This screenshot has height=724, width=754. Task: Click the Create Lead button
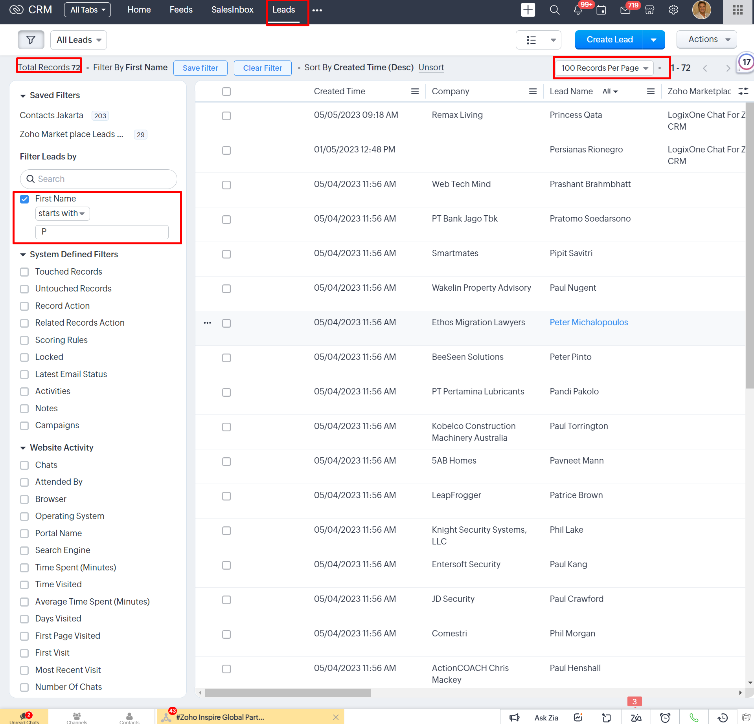point(609,40)
